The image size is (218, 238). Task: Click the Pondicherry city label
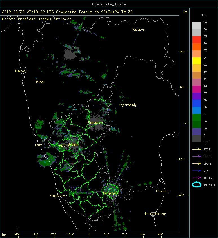(154, 214)
